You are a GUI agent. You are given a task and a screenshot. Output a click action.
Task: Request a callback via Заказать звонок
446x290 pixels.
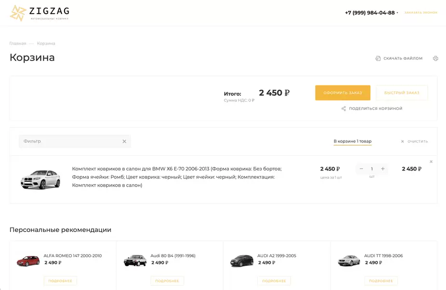pos(420,13)
